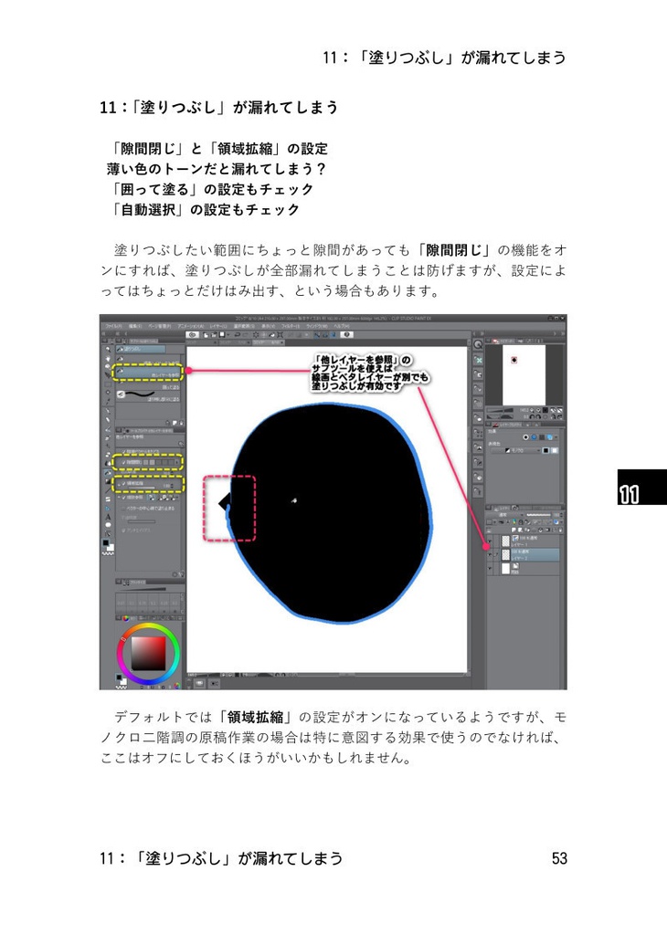Select the Pencil tool in toolbar
667x935 pixels.
point(108,420)
